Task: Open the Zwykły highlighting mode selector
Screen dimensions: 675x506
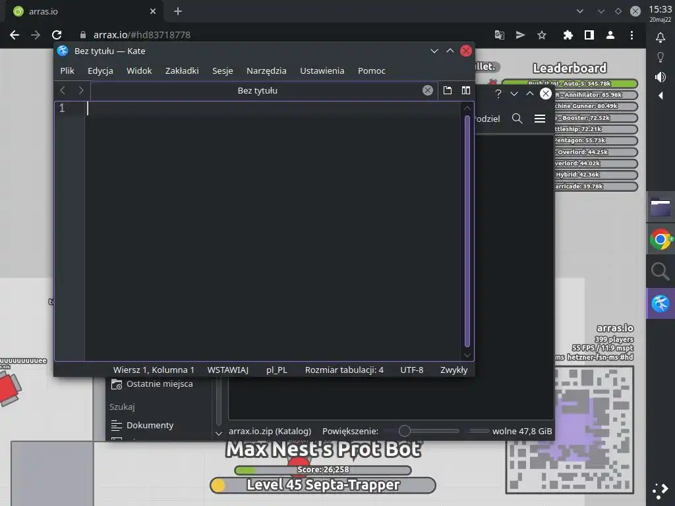Action: [x=454, y=370]
